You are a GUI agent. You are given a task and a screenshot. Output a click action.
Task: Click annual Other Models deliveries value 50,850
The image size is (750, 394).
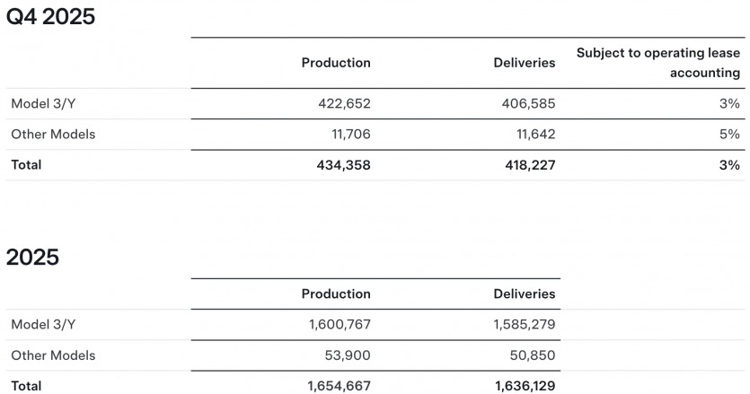pyautogui.click(x=534, y=355)
